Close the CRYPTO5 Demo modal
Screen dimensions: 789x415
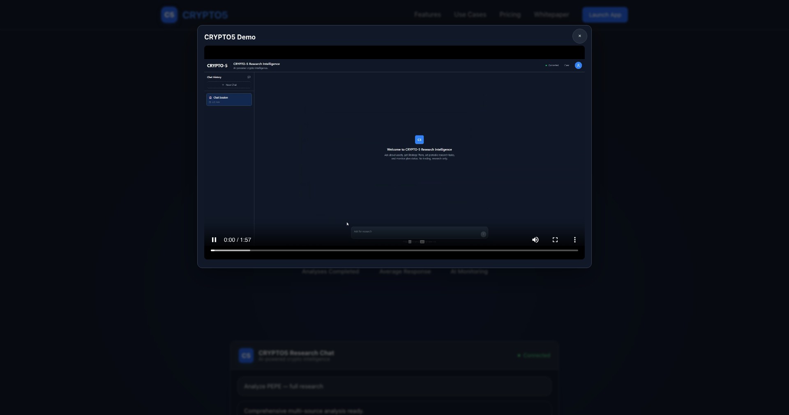579,36
